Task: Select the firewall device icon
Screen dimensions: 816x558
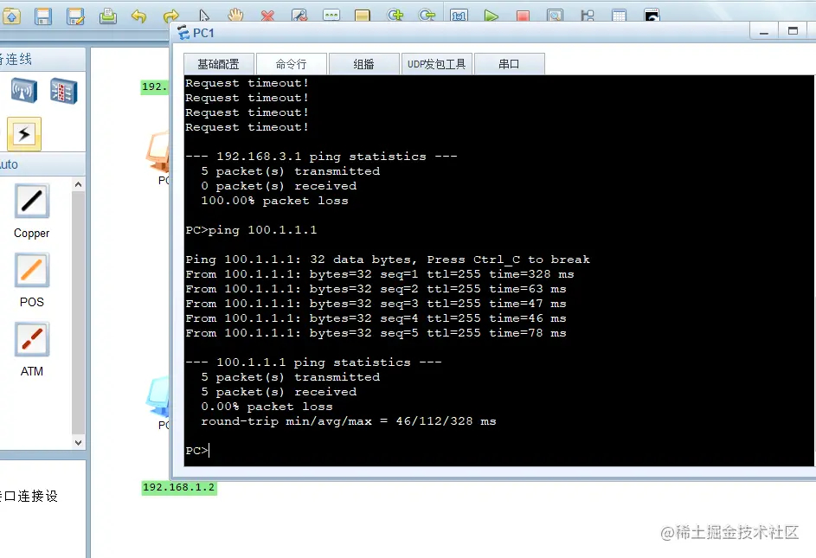Action: click(x=64, y=91)
